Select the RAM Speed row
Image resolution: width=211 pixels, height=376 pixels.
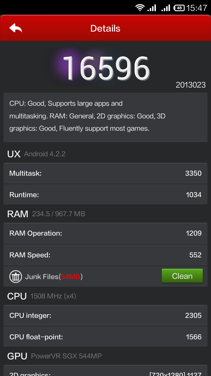[105, 255]
